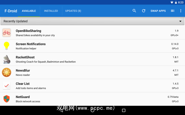Open the RacketGhost app entry

[92, 59]
